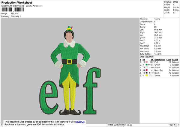Click the Width value '3.98 in'
Screen dimensions: 180x127
pos(176,10)
